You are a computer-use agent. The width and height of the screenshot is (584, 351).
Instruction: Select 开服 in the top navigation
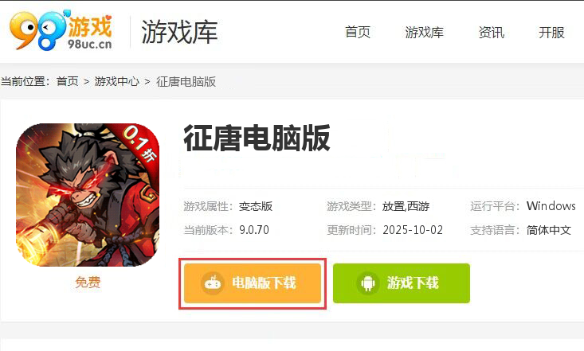point(551,33)
